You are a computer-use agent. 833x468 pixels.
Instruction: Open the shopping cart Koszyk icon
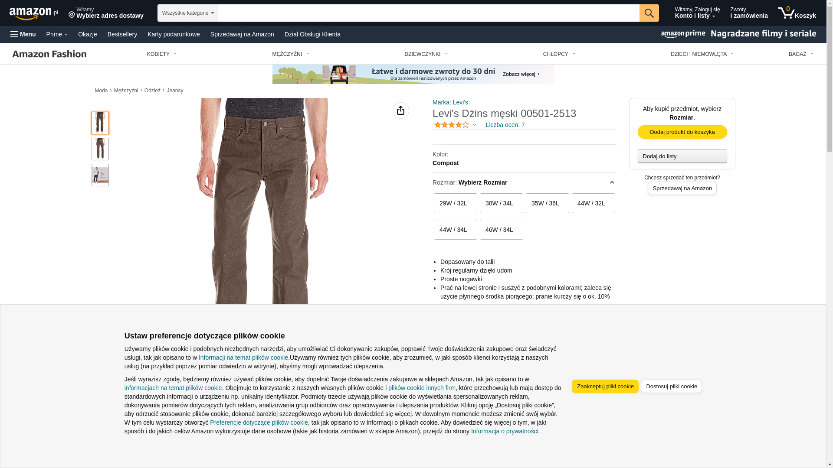[797, 13]
